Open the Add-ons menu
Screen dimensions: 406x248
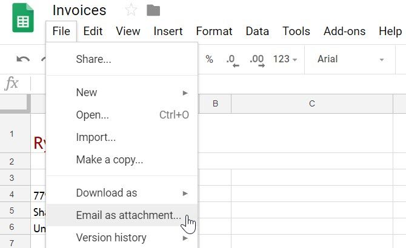344,31
